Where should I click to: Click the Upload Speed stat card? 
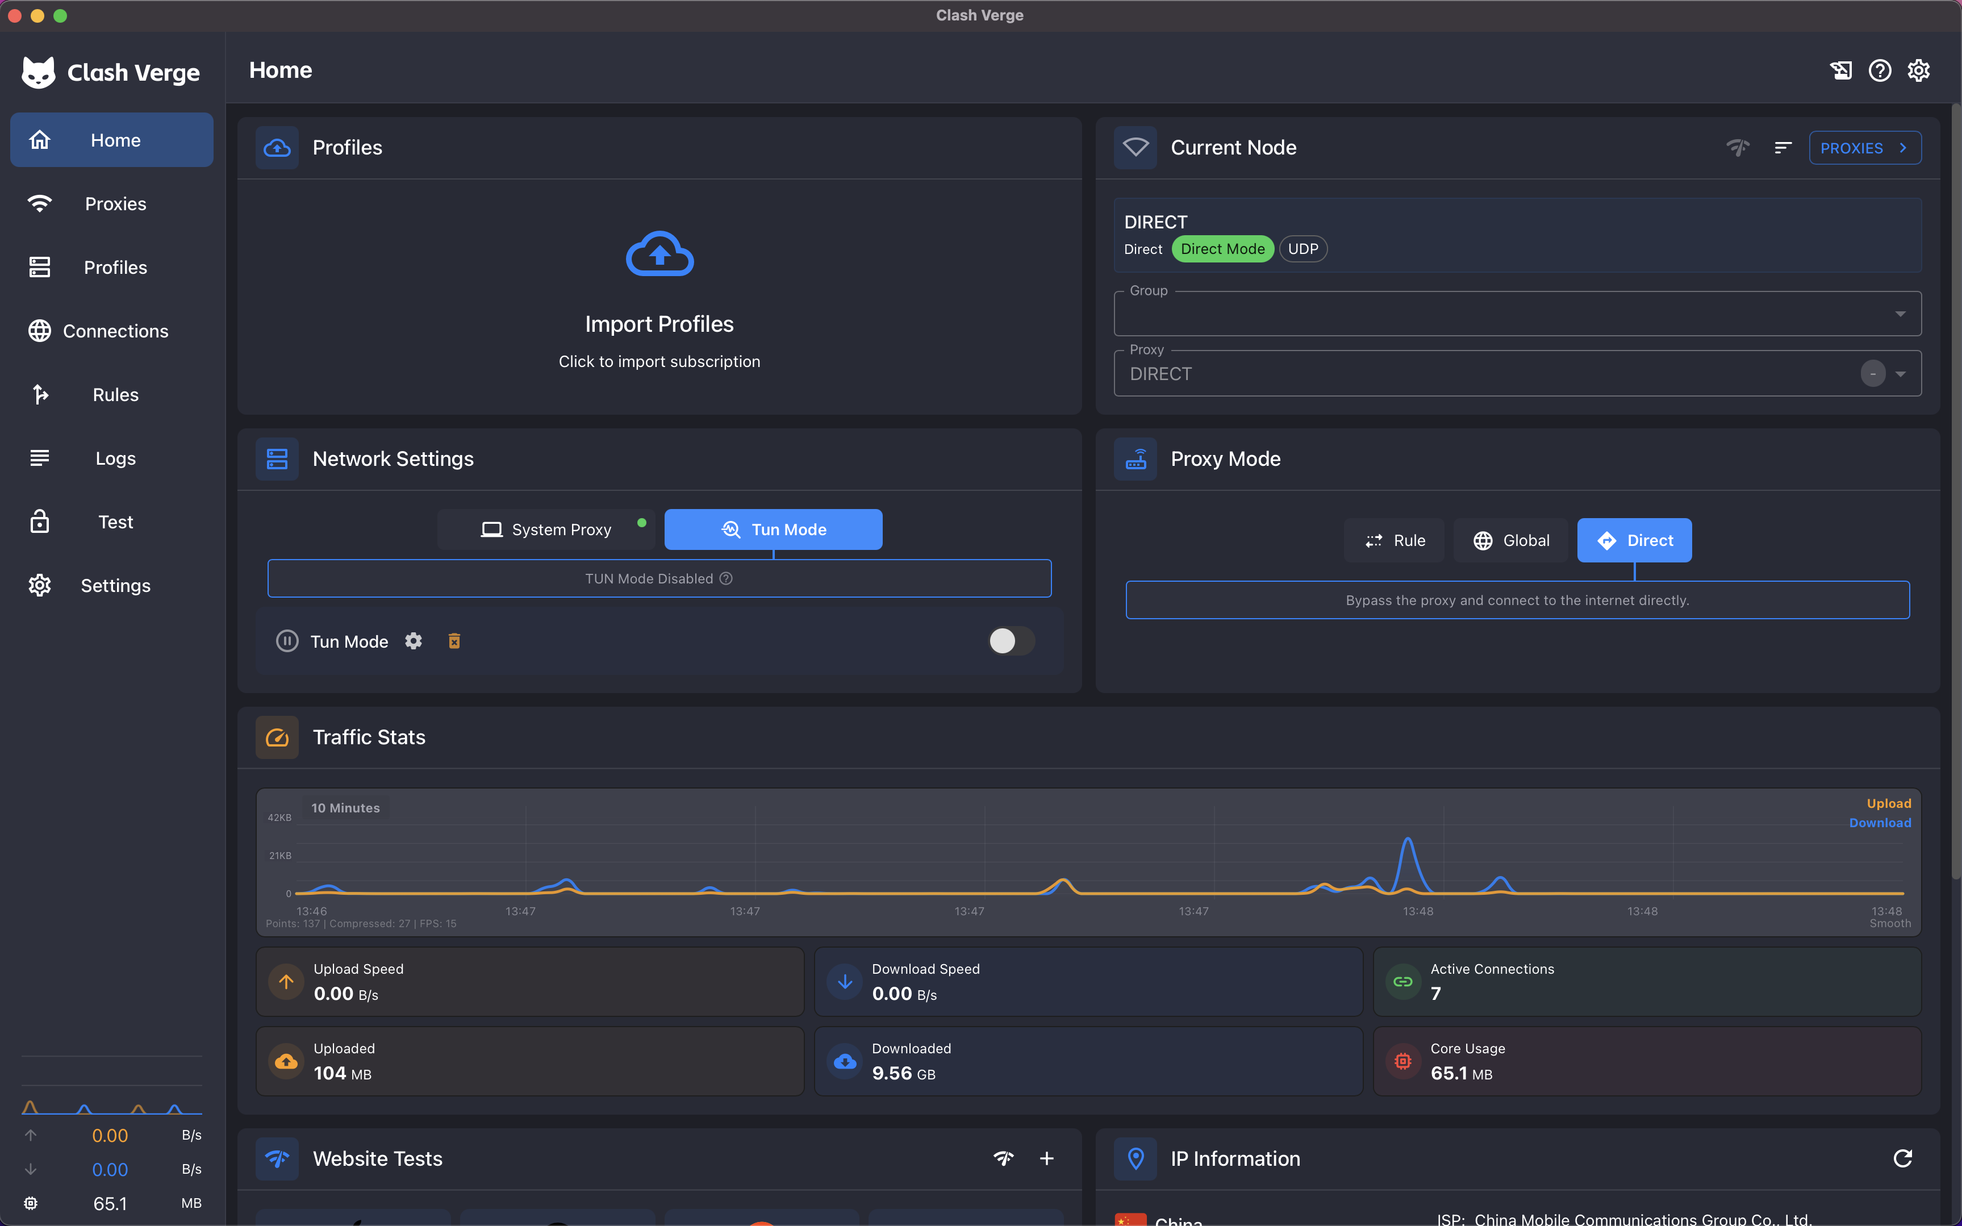click(x=530, y=982)
